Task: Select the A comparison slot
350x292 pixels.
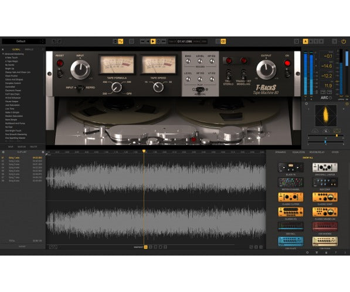Action: tap(305, 41)
